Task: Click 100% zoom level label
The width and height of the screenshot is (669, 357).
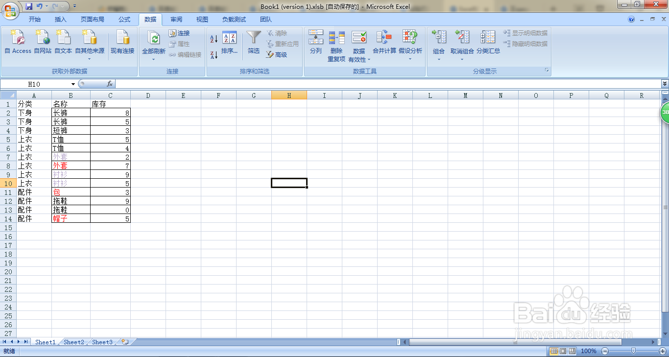Action: coord(588,351)
